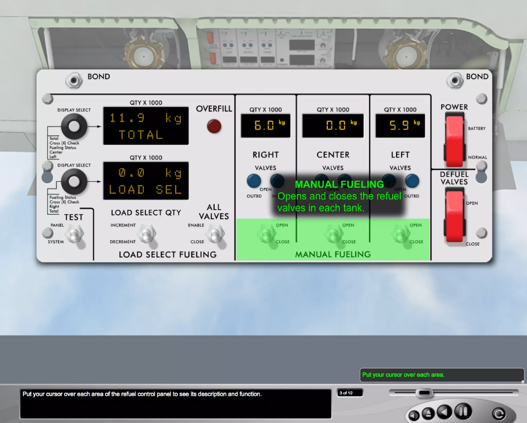Pause the lesson playback
Image resolution: width=527 pixels, height=423 pixels.
point(463,411)
